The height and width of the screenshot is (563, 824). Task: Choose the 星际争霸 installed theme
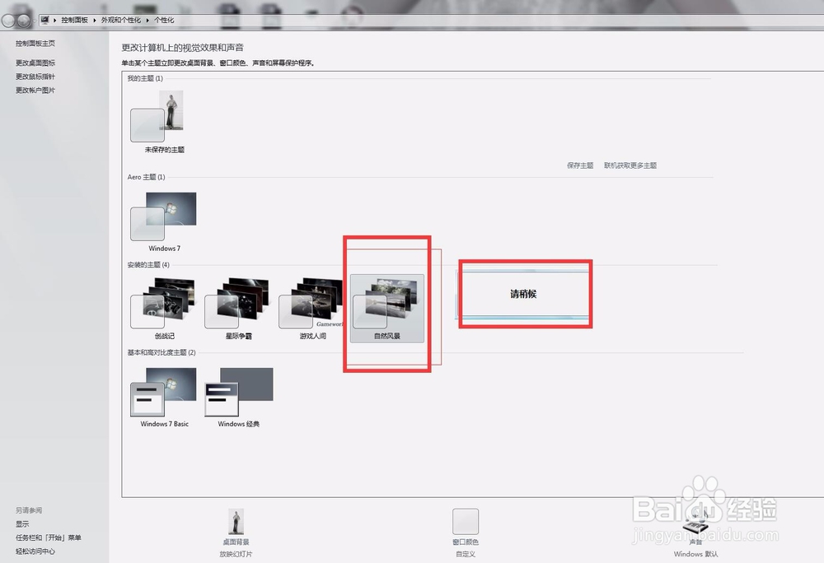coord(237,303)
